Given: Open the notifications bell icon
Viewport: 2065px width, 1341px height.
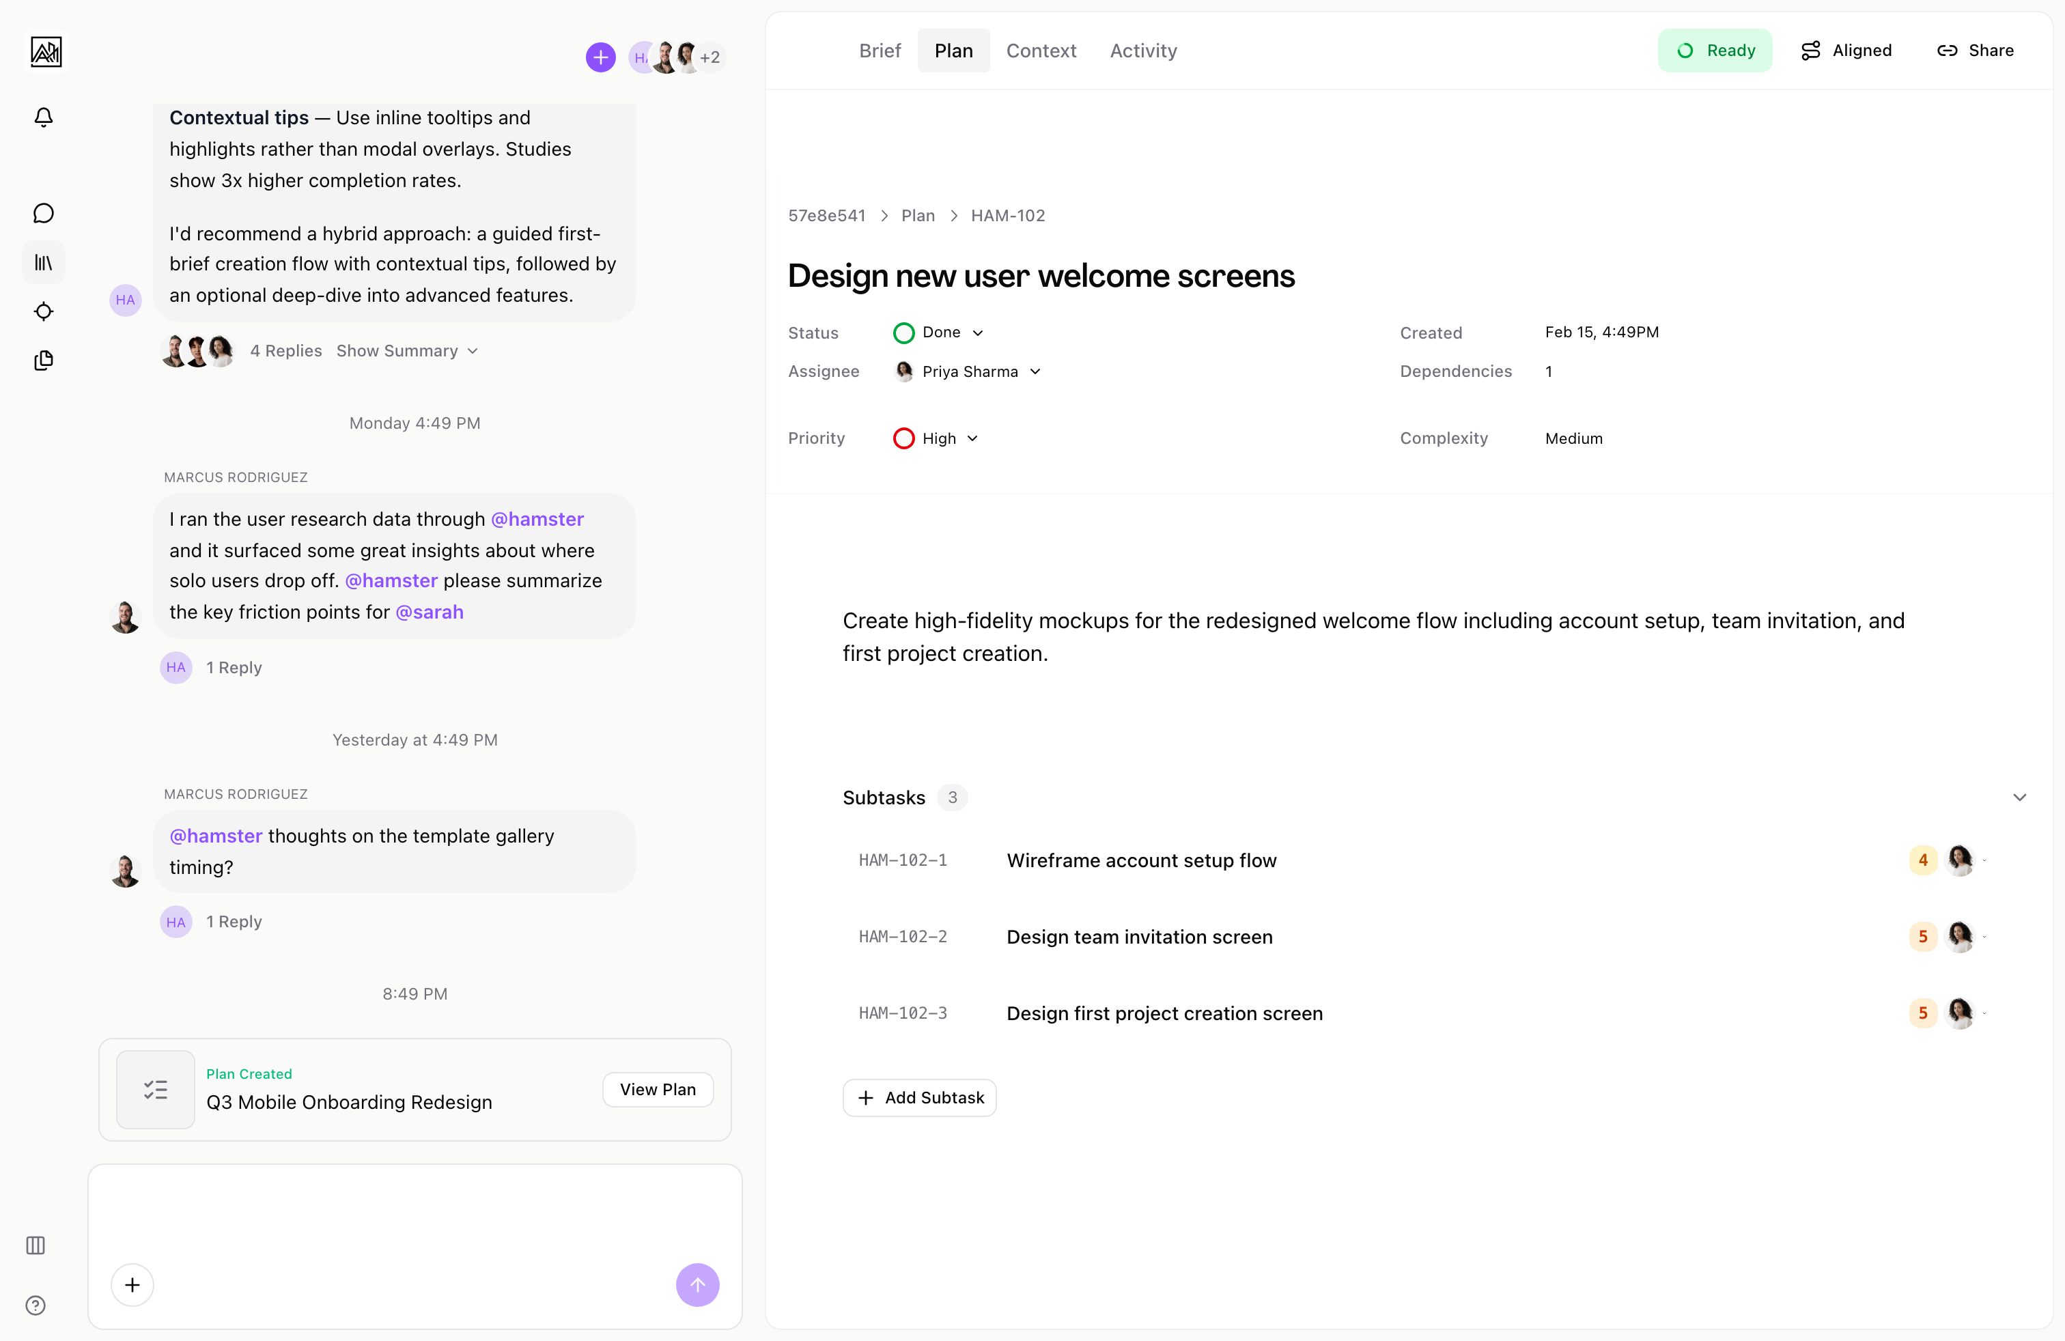Looking at the screenshot, I should 44,117.
